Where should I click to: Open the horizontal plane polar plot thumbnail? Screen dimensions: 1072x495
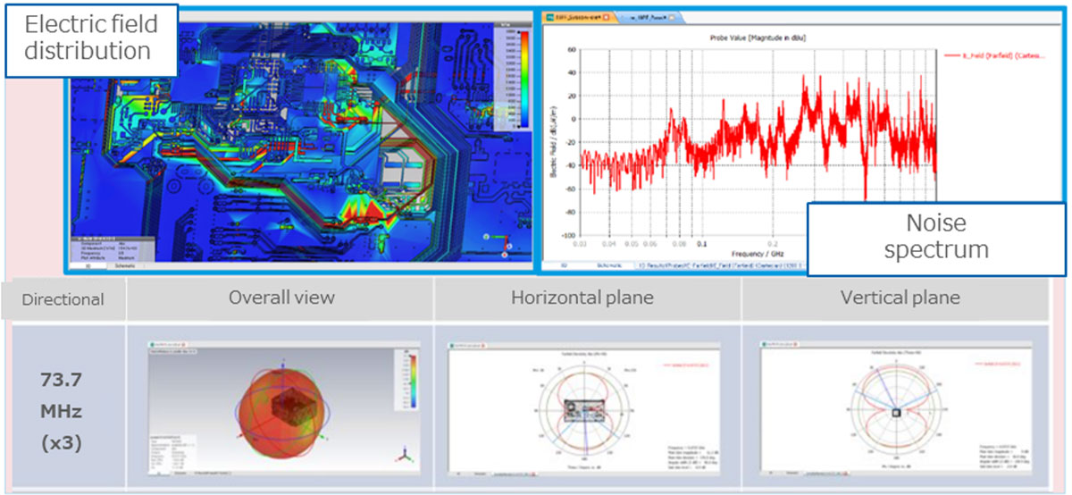tap(587, 410)
